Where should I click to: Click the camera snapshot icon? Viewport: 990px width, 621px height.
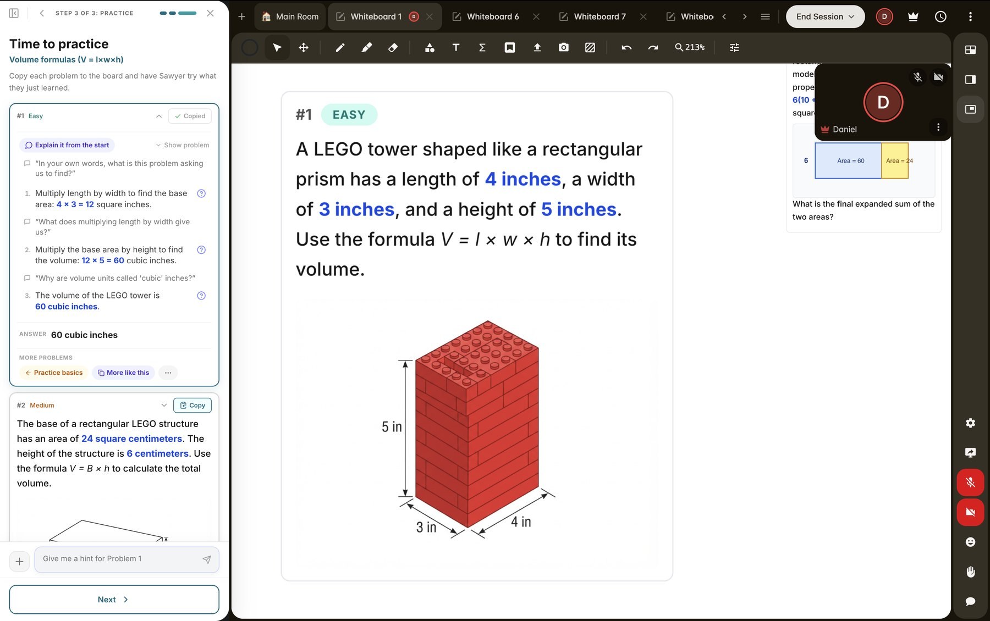click(564, 48)
